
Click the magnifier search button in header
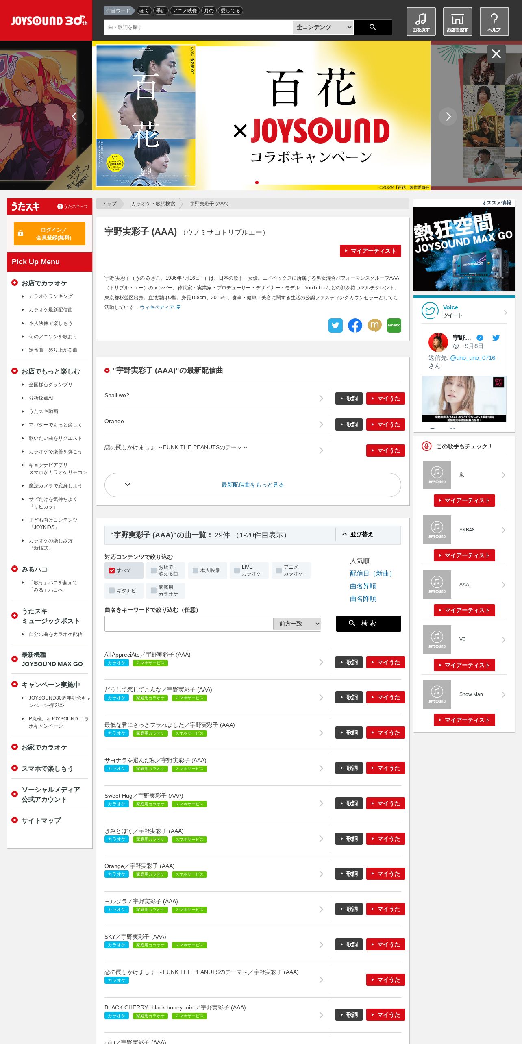[x=372, y=27]
